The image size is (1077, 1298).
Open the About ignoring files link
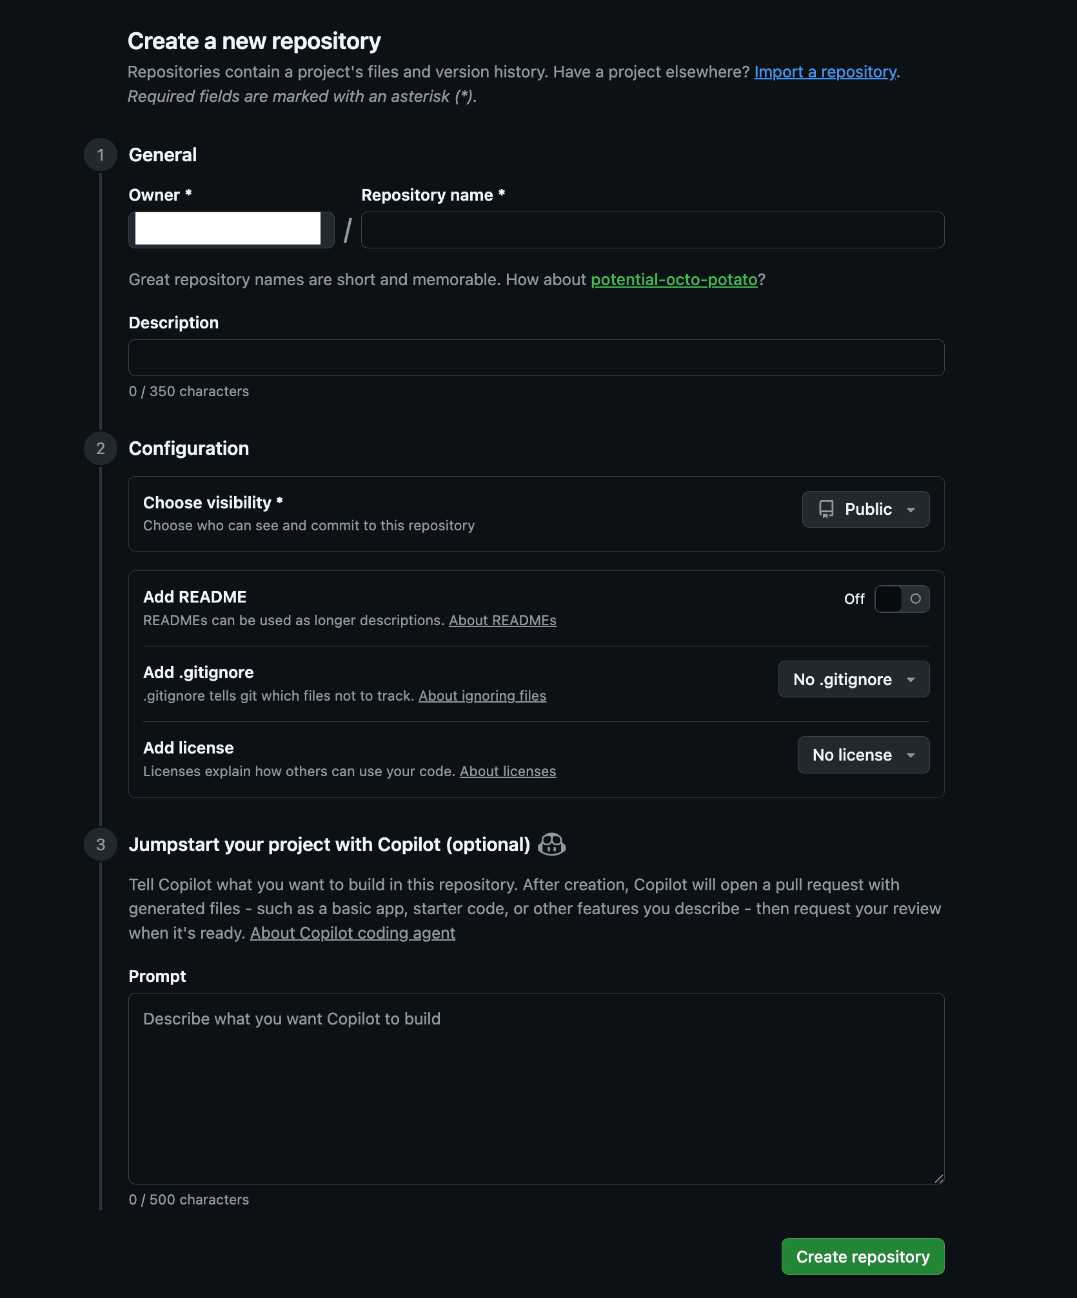click(x=482, y=695)
